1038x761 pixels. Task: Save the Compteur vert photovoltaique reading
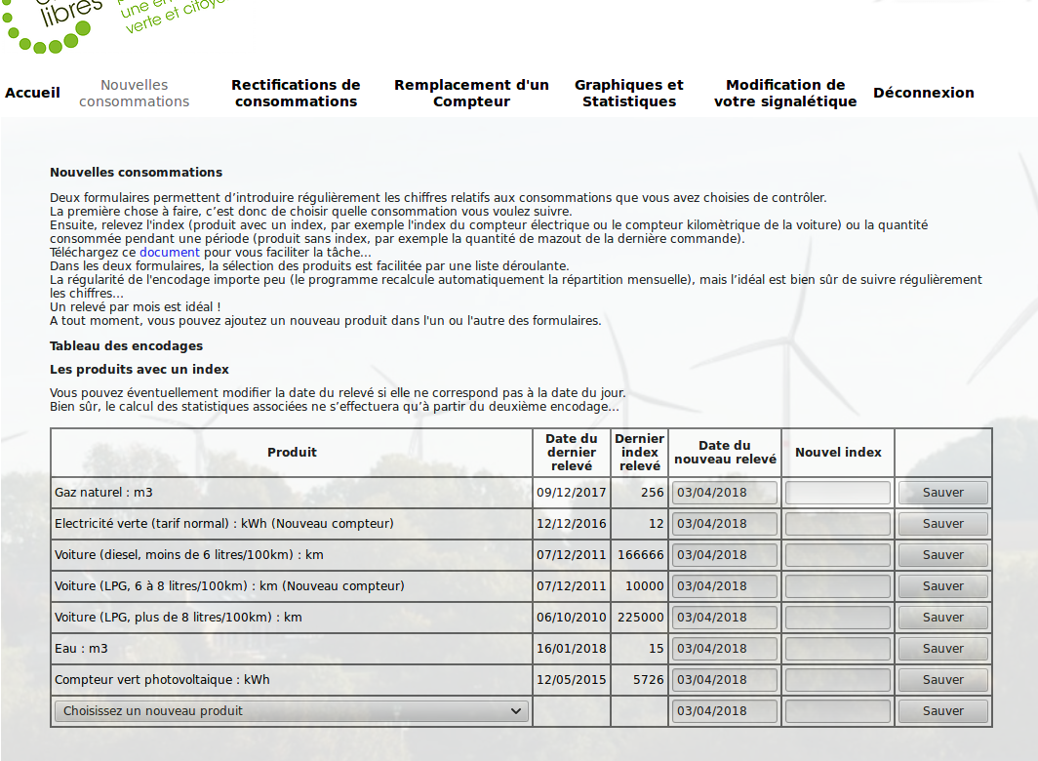coord(942,680)
